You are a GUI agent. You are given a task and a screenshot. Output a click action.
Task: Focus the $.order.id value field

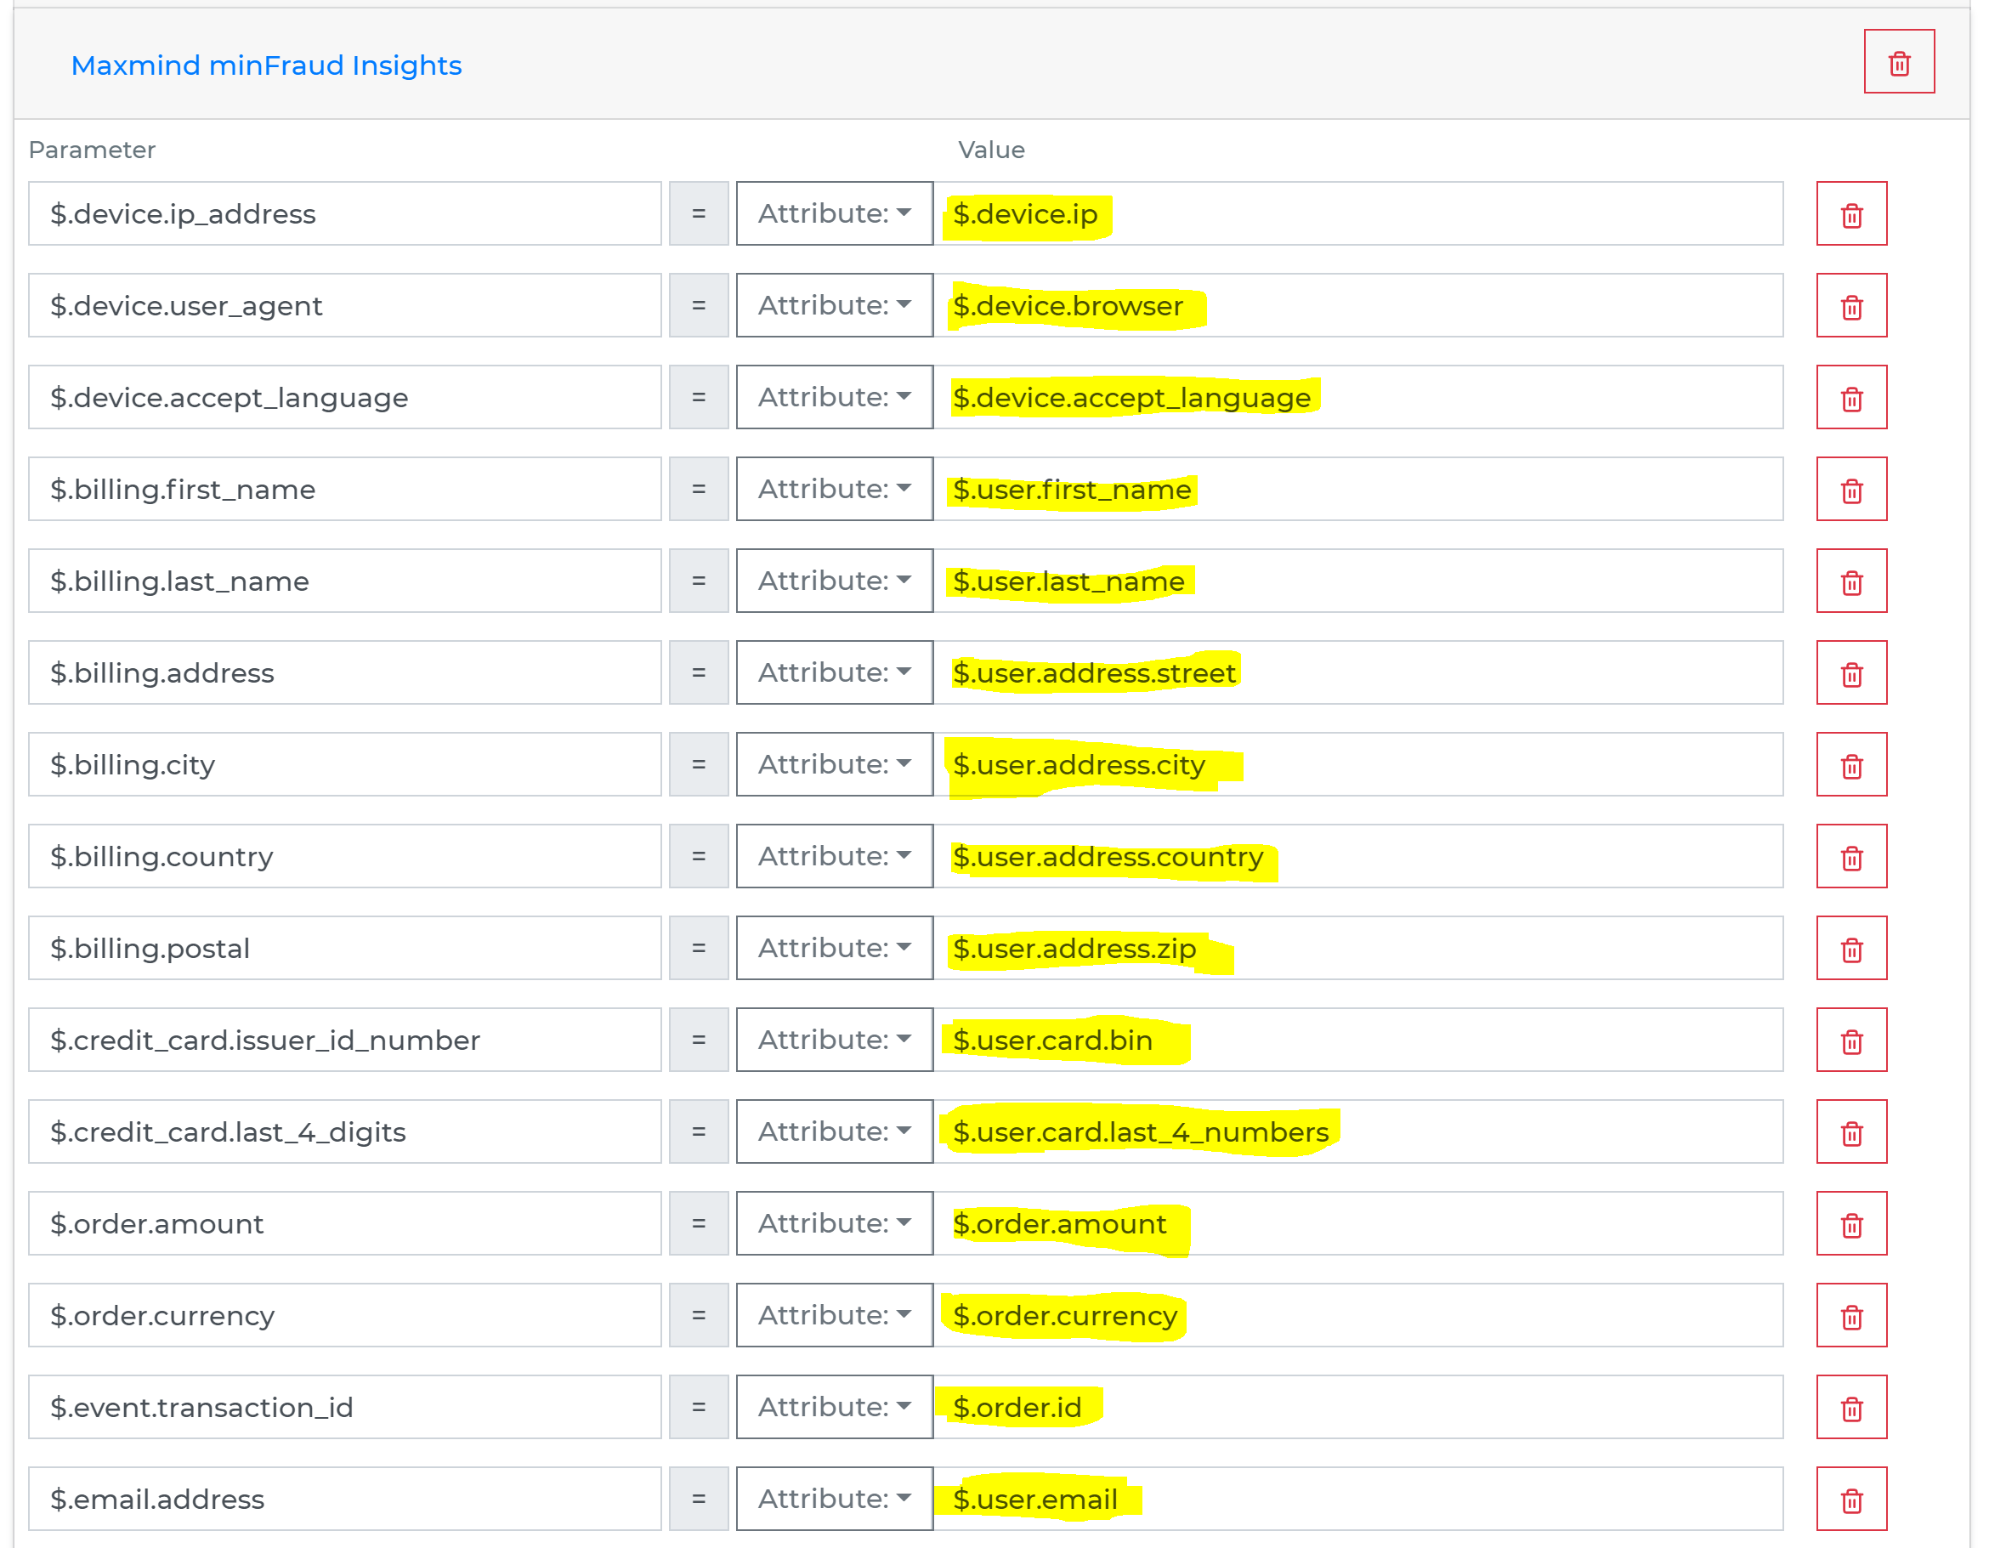click(x=1358, y=1408)
